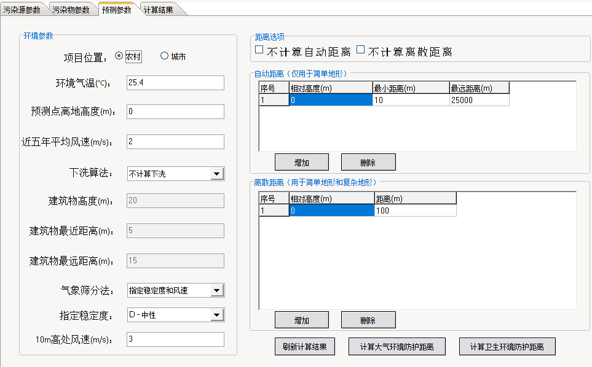Click 删除 under 离散距离 table
Image resolution: width=592 pixels, height=367 pixels.
click(x=368, y=320)
